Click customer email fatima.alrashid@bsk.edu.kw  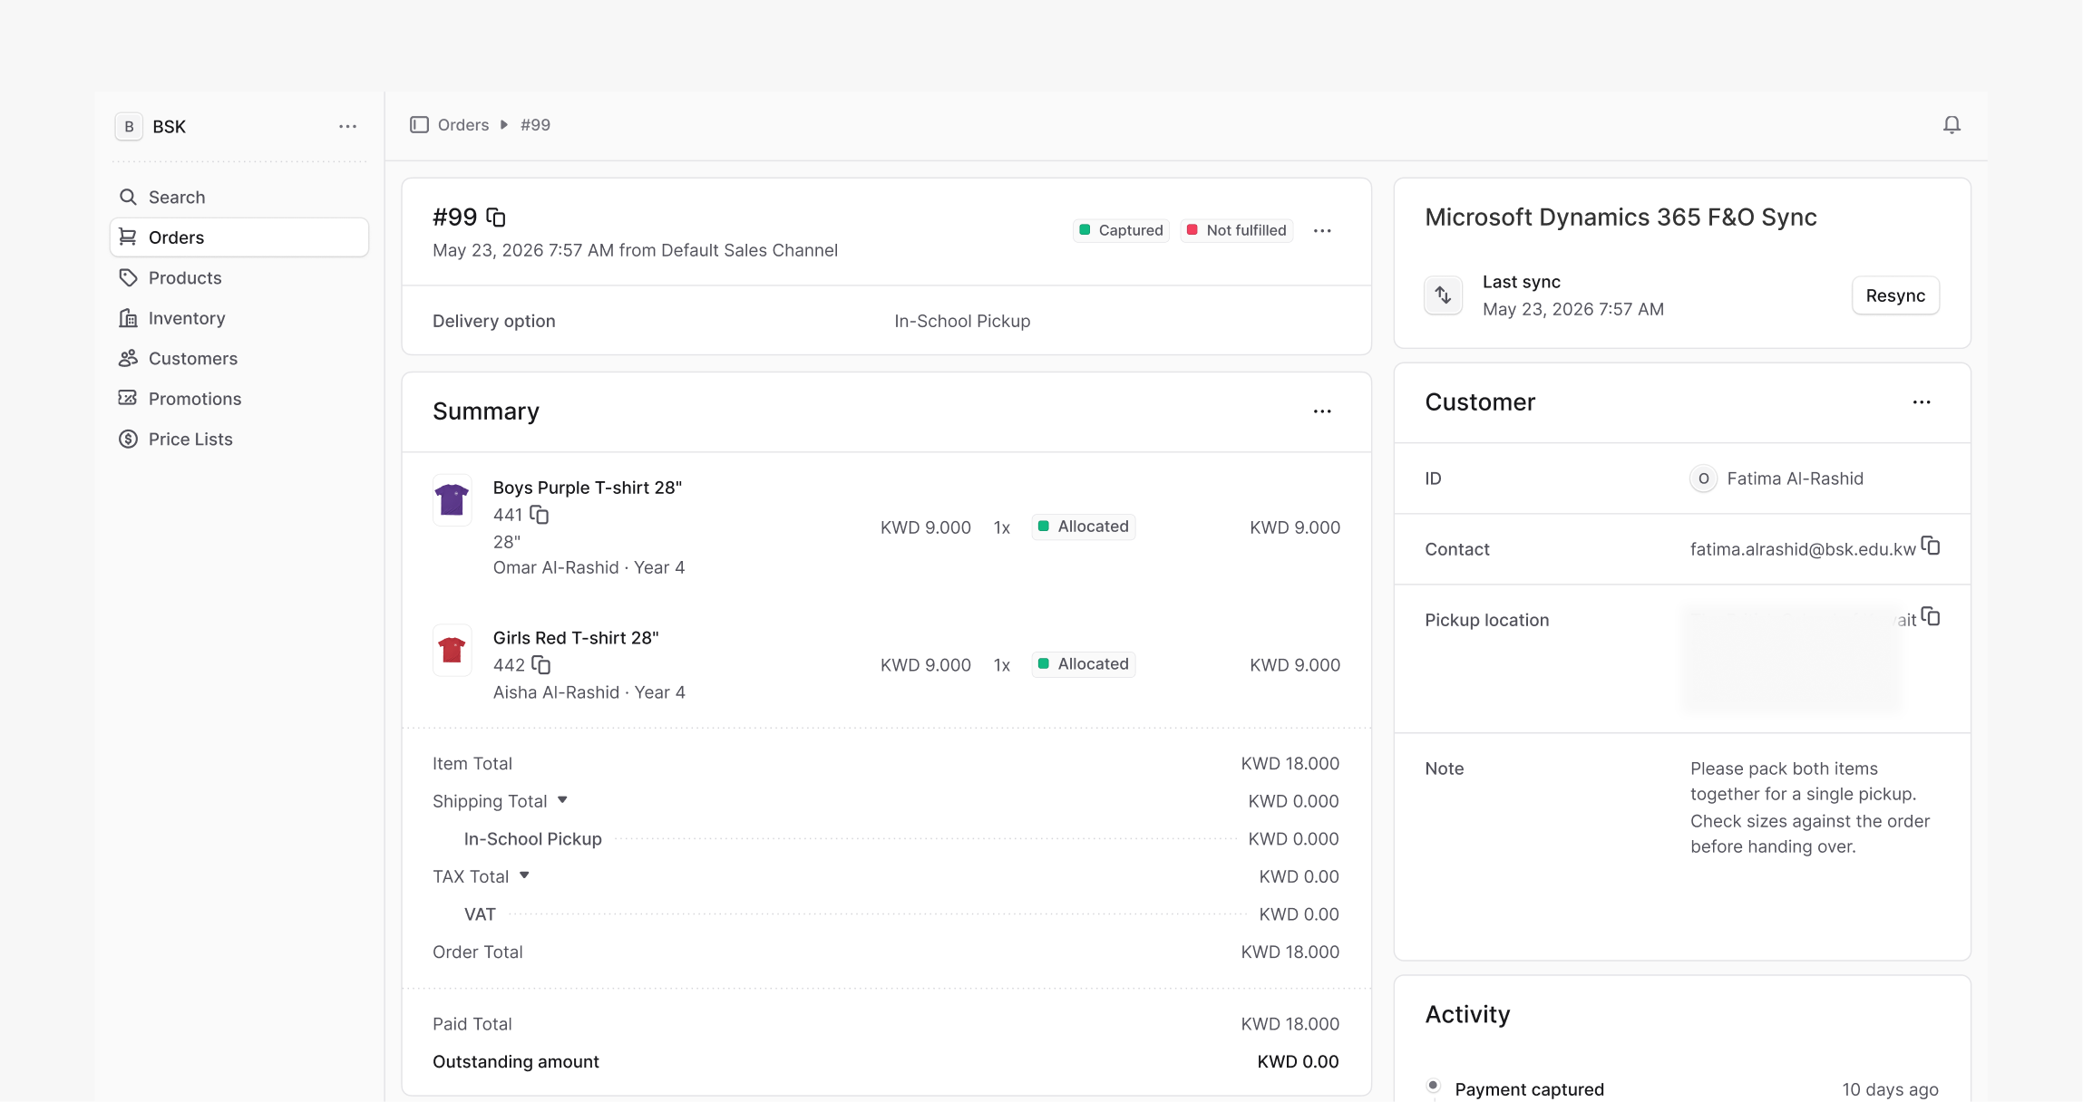(x=1803, y=549)
